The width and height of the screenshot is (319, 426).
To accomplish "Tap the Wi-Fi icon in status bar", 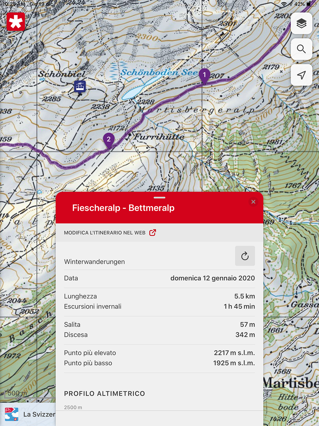I will click(284, 4).
